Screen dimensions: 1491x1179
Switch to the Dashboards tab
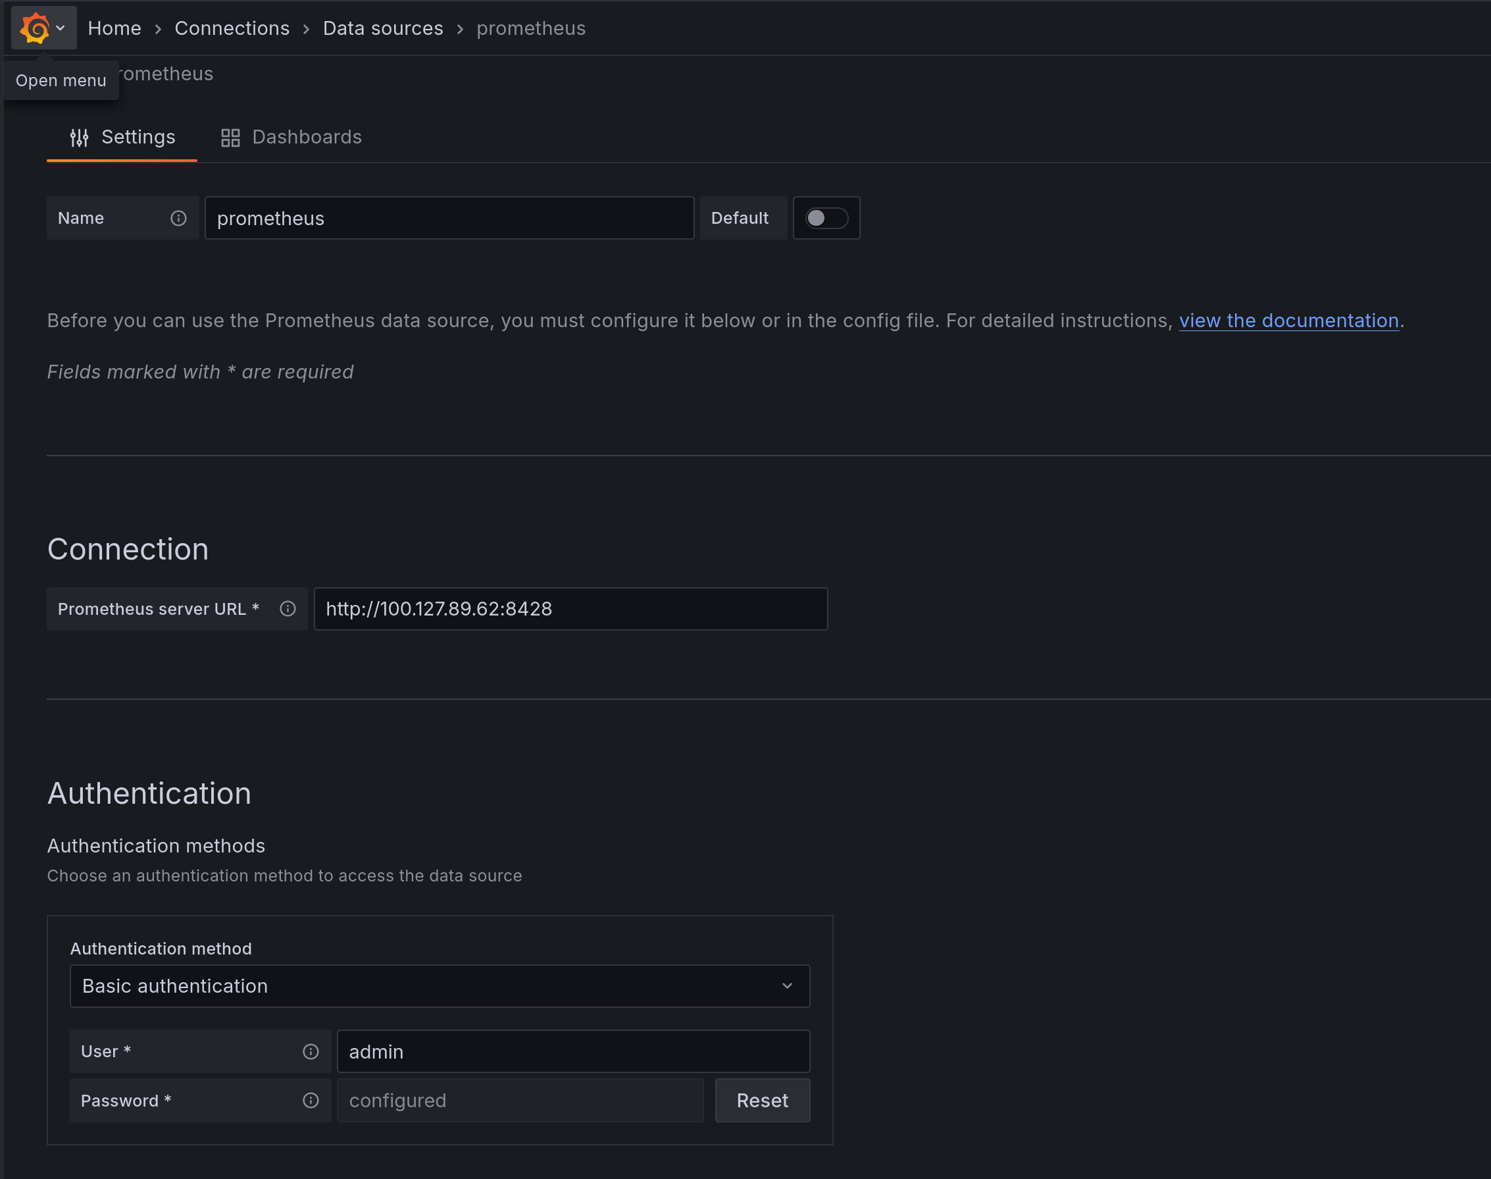pyautogui.click(x=306, y=138)
